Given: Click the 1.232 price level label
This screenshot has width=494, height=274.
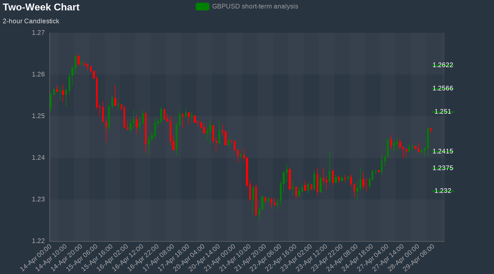Looking at the screenshot, I should tap(443, 191).
